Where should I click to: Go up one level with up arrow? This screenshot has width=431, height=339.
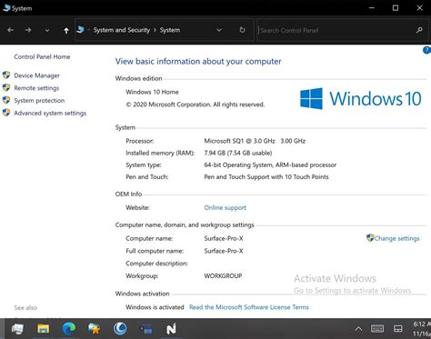click(x=66, y=30)
